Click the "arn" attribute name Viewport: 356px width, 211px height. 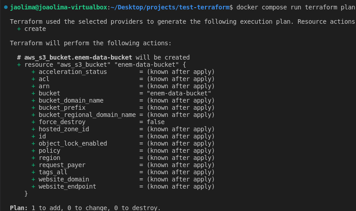coord(44,86)
